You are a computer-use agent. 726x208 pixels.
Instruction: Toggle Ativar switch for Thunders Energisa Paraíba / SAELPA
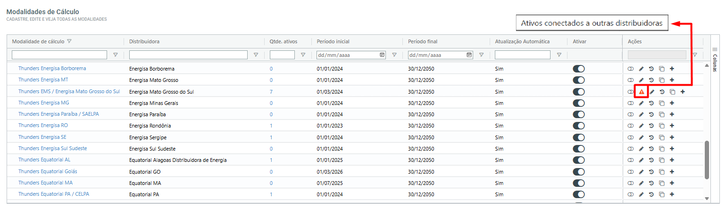coord(579,114)
